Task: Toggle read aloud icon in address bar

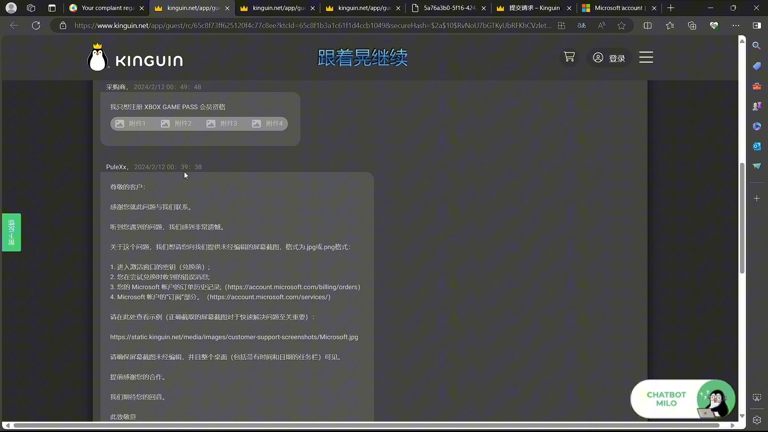Action: [602, 26]
